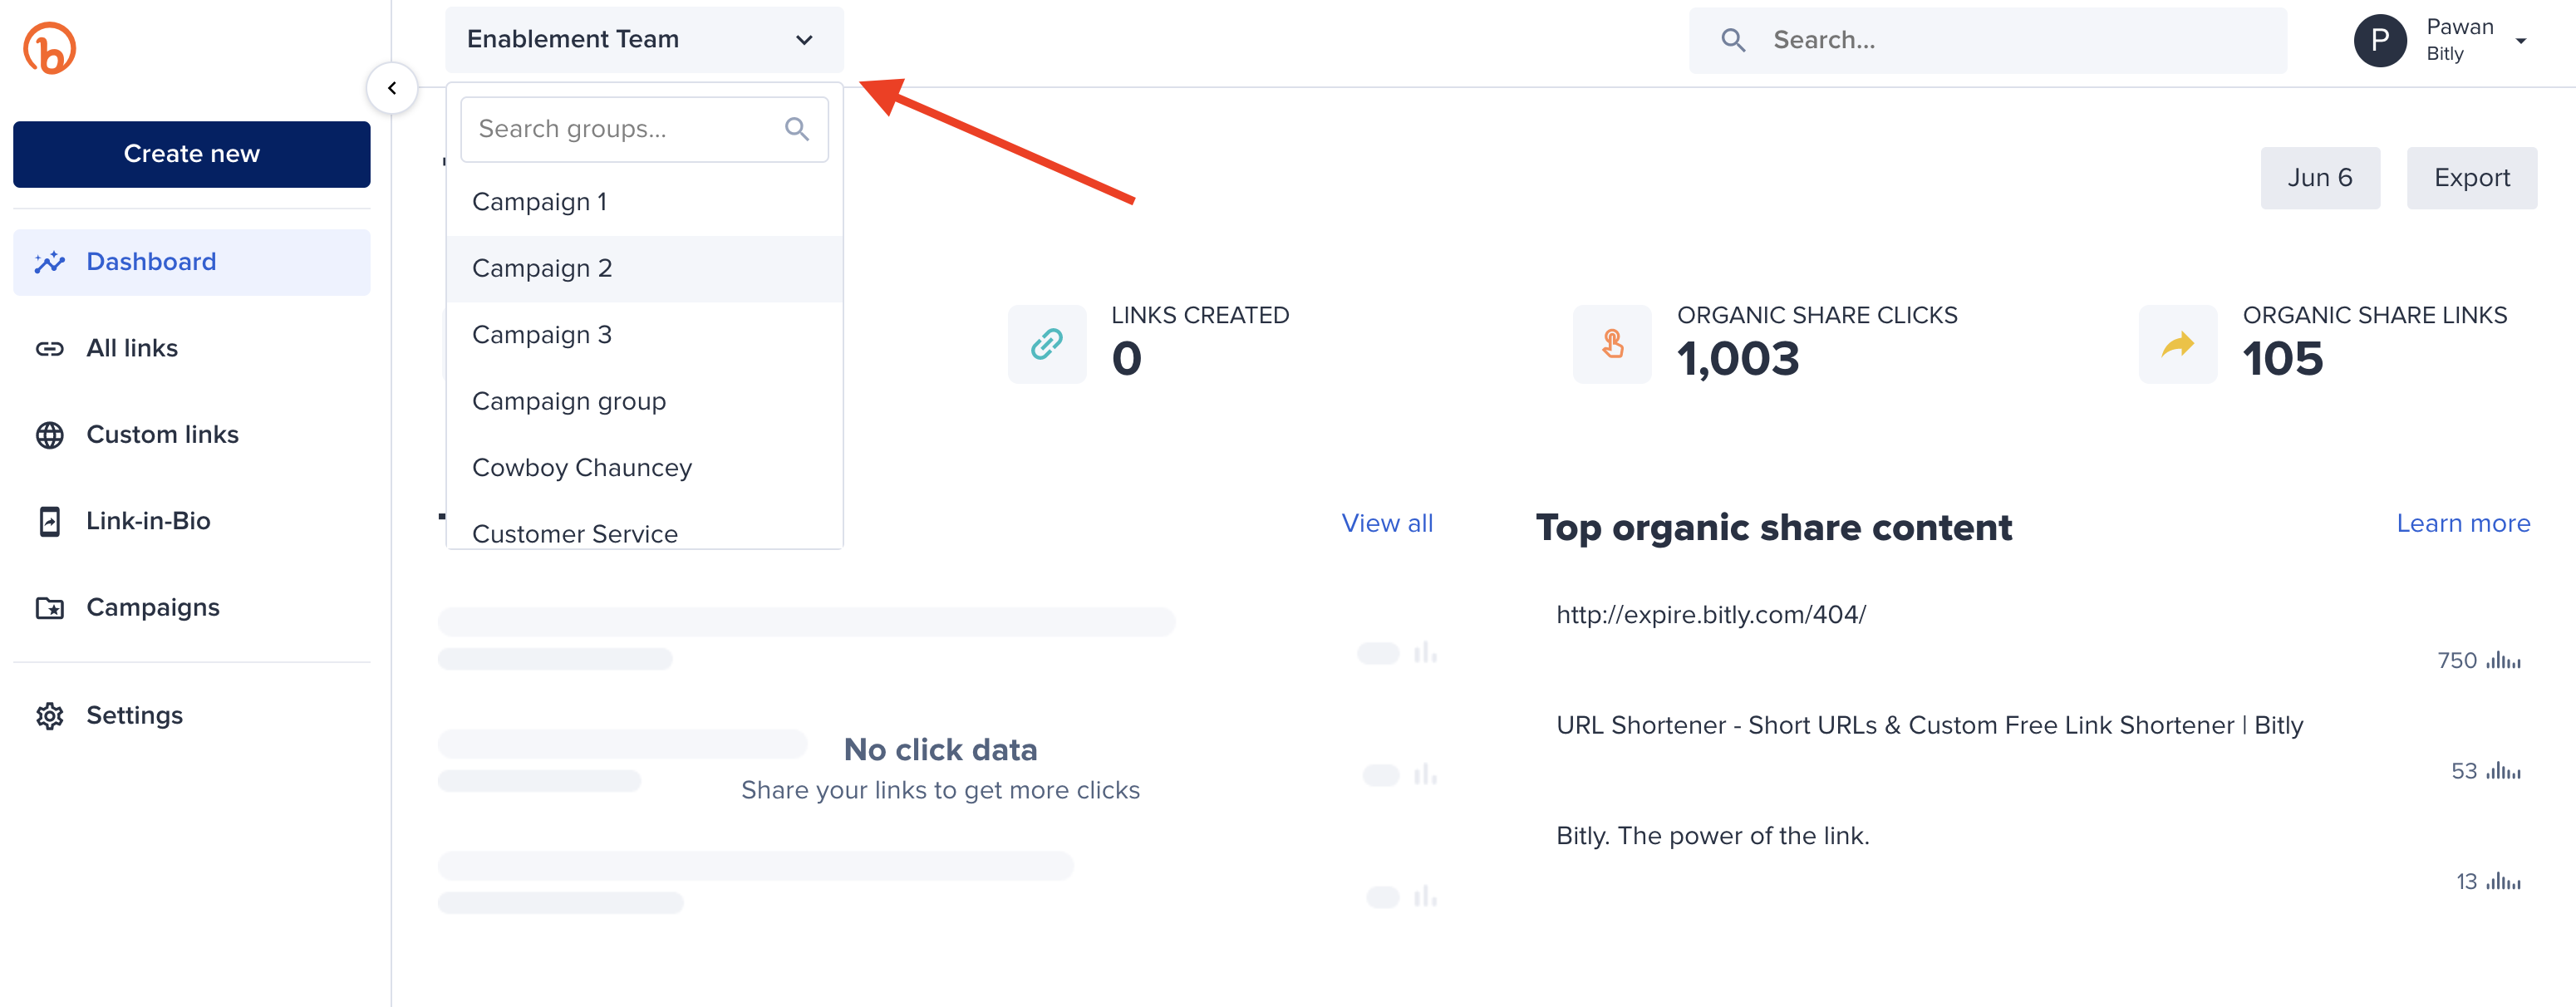This screenshot has width=2576, height=1007.
Task: Open Link-in-Bio in sidebar
Action: [x=192, y=521]
